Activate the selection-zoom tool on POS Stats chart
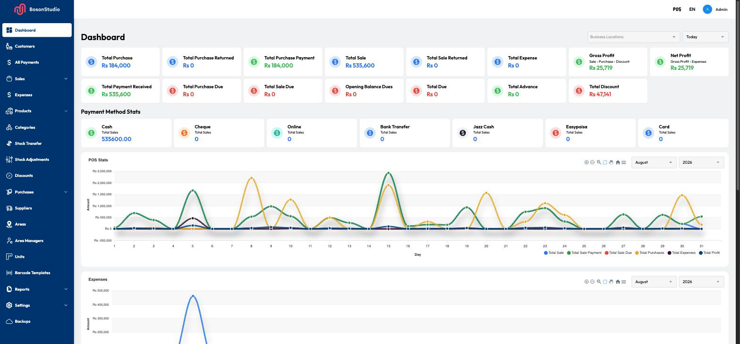The width and height of the screenshot is (740, 344). click(x=605, y=162)
